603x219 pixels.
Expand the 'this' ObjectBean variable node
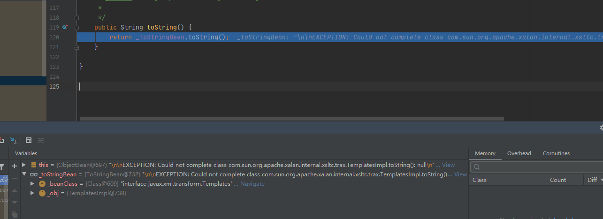24,165
